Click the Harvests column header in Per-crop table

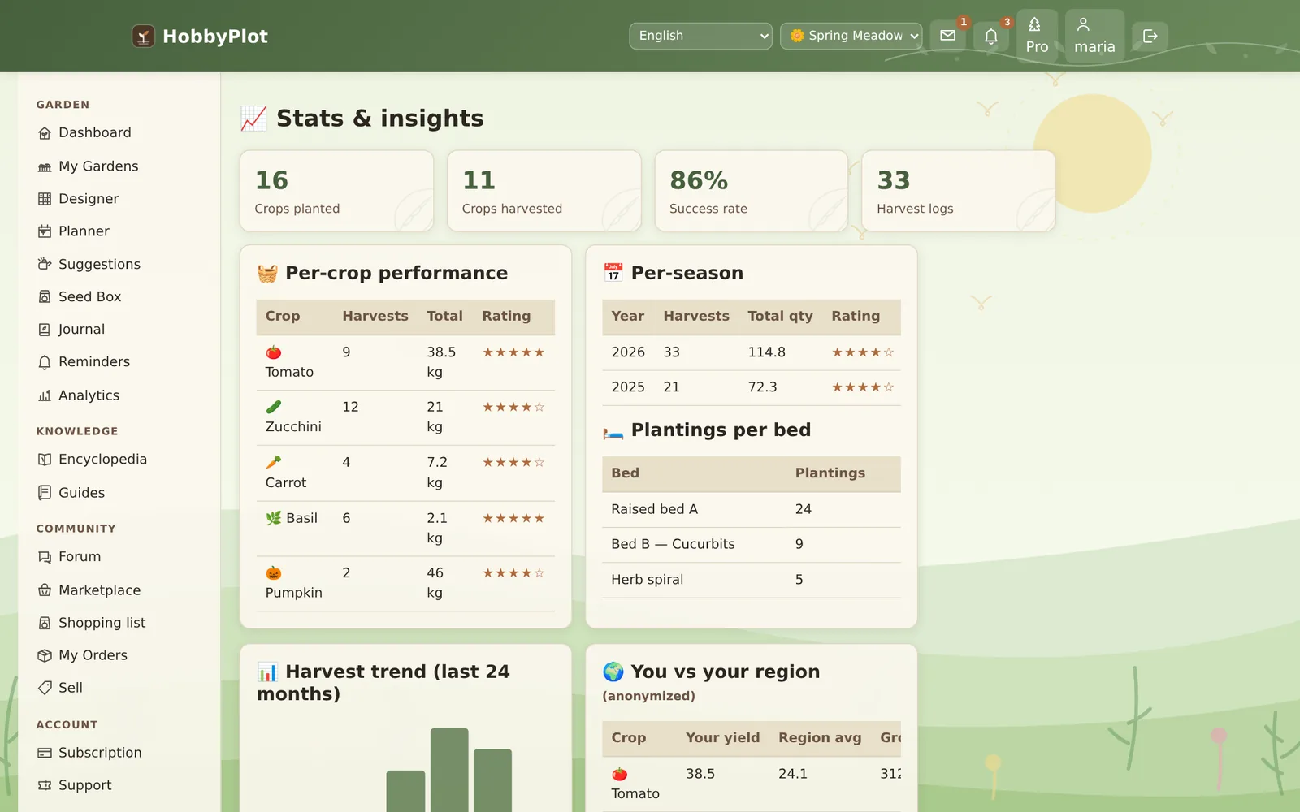375,317
